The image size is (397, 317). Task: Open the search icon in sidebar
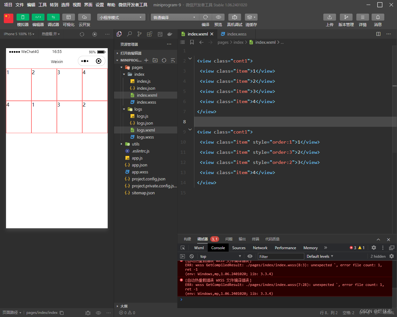130,34
